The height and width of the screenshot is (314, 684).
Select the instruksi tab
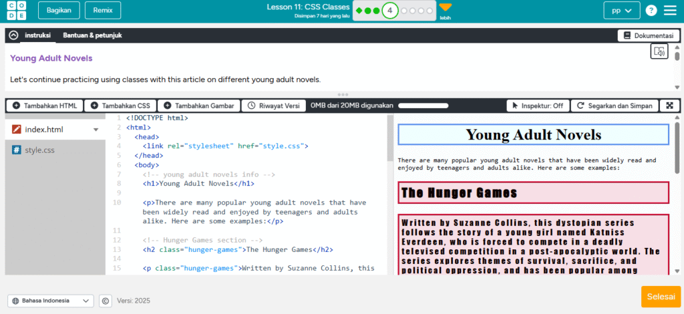(38, 35)
